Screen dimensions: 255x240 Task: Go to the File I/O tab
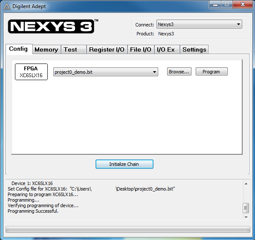click(141, 49)
